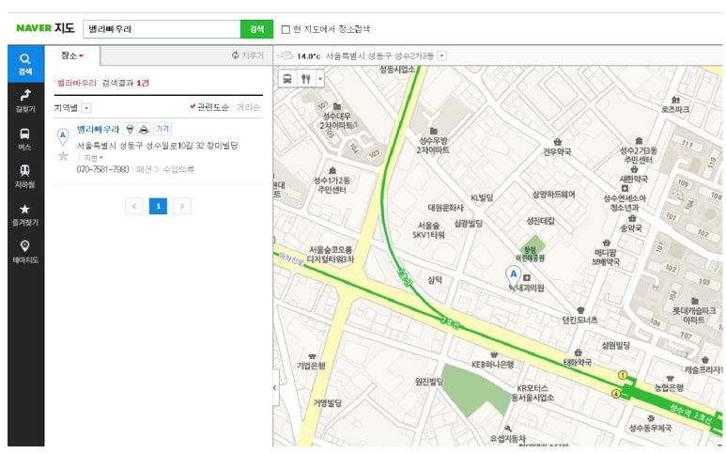Image resolution: width=726 pixels, height=454 pixels.
Task: Click the 성수역 exit 1 marker
Action: click(x=623, y=375)
